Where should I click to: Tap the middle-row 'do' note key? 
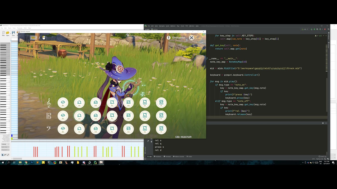click(63, 116)
